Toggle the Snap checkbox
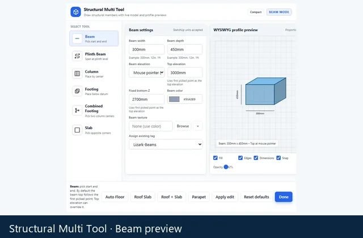This screenshot has width=363, height=238. click(x=278, y=158)
